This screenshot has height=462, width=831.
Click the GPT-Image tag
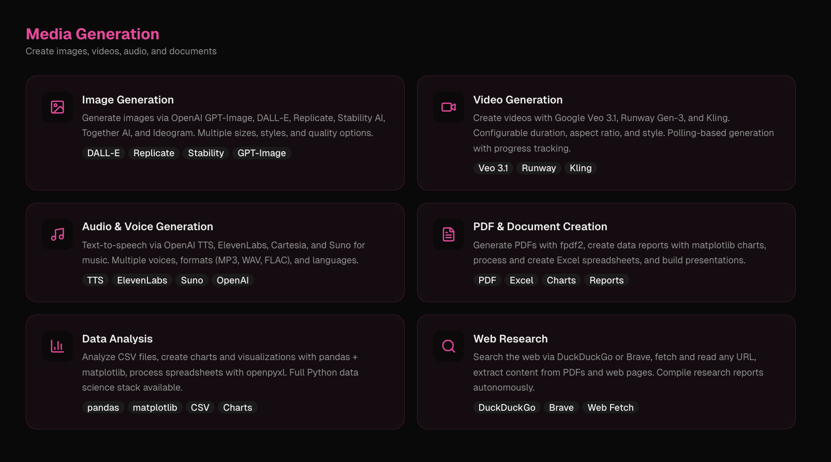point(261,153)
